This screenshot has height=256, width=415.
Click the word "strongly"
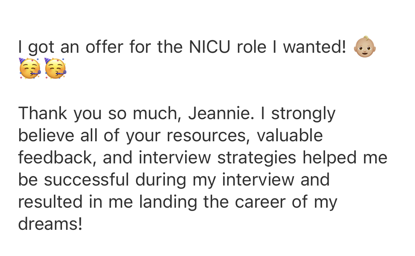[303, 114]
